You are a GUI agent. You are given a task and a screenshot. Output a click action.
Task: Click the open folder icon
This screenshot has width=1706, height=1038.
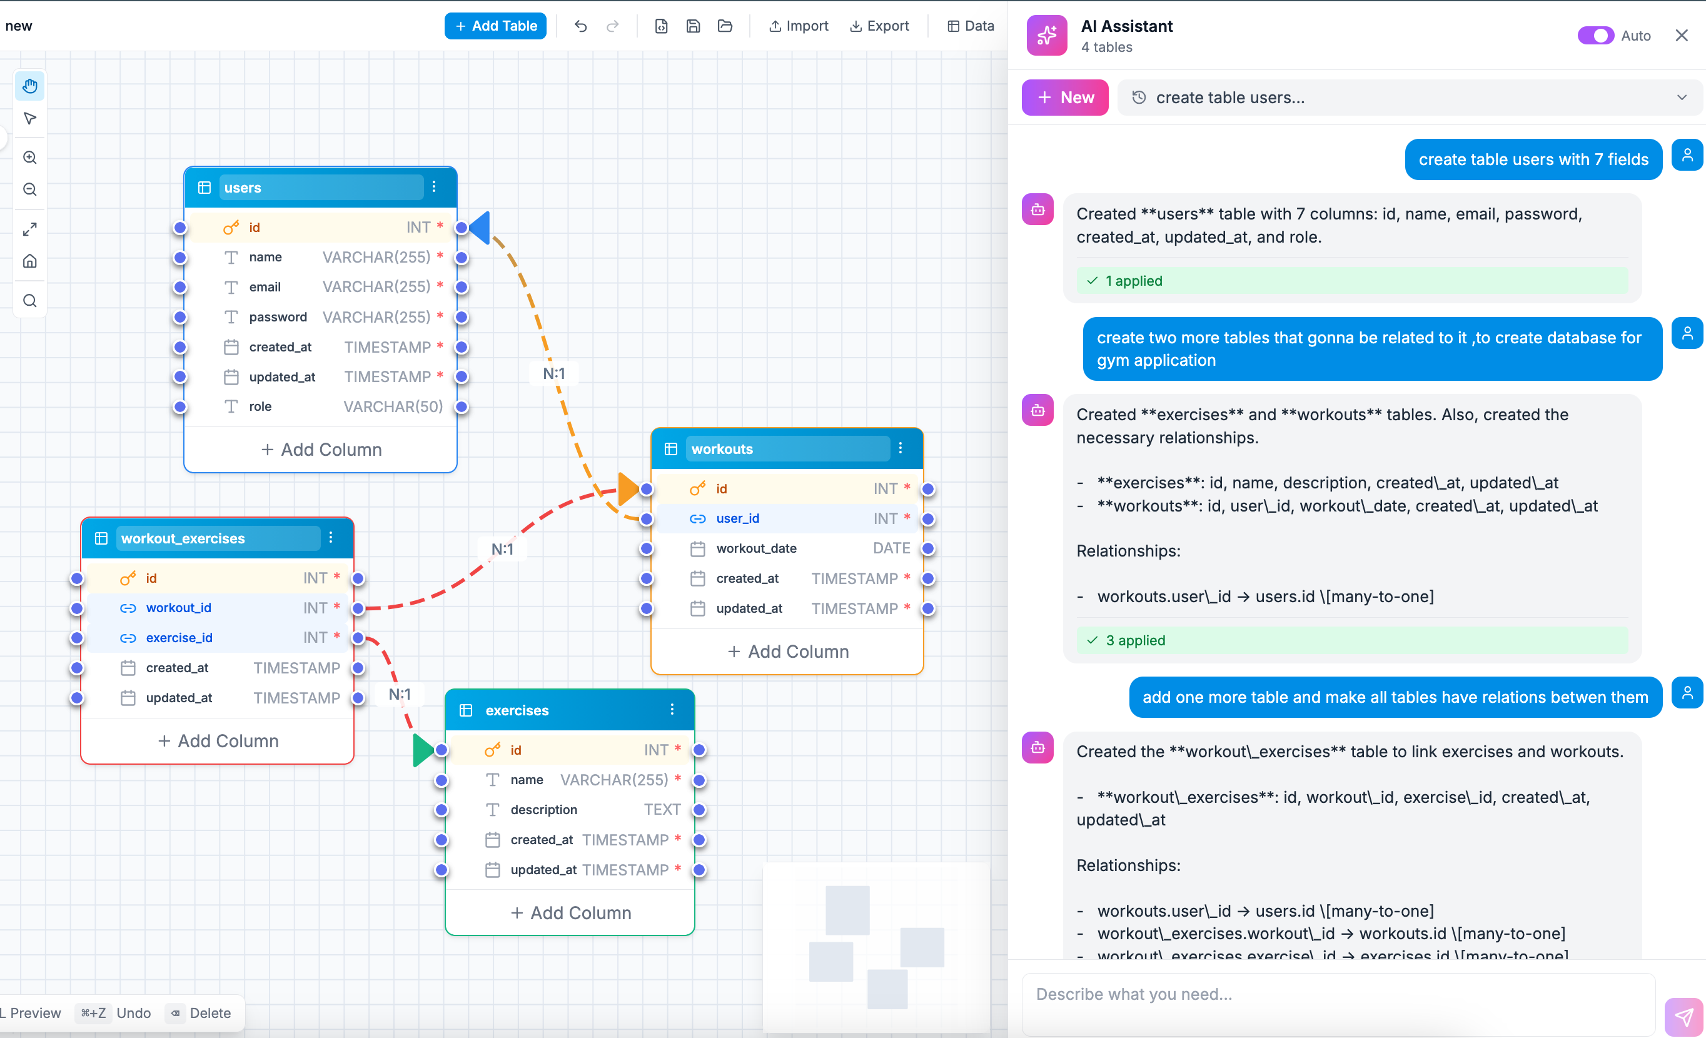click(x=725, y=26)
